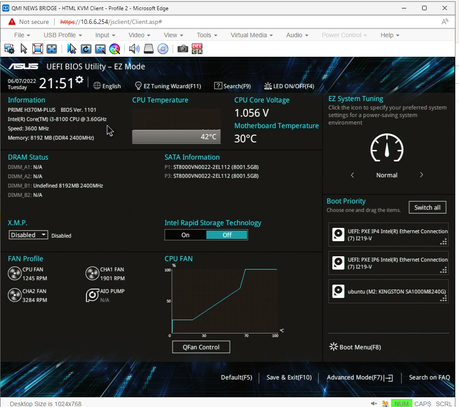This screenshot has width=459, height=407.
Task: Switch all boot devices via Switch all button
Action: (427, 207)
